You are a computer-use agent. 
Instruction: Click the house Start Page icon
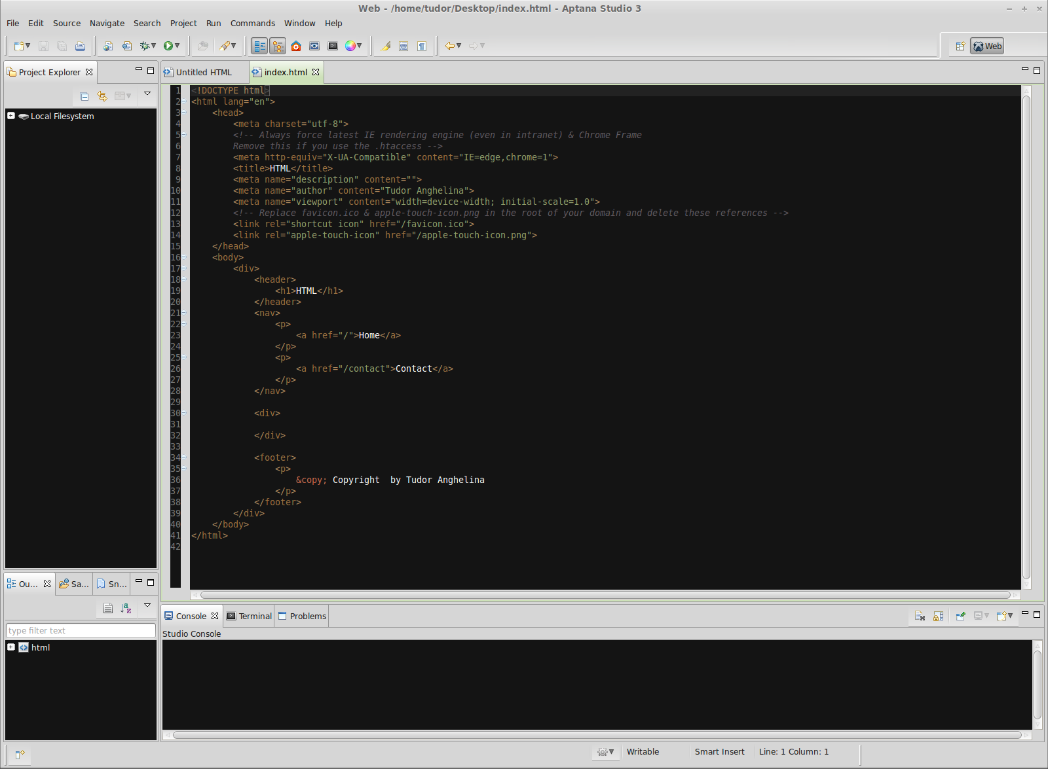296,46
